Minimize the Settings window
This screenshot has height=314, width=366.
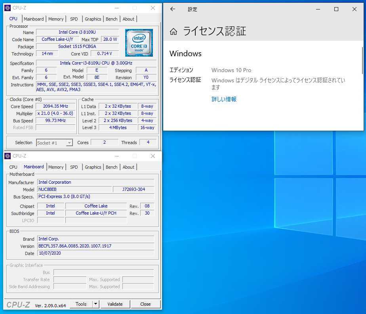click(318, 9)
